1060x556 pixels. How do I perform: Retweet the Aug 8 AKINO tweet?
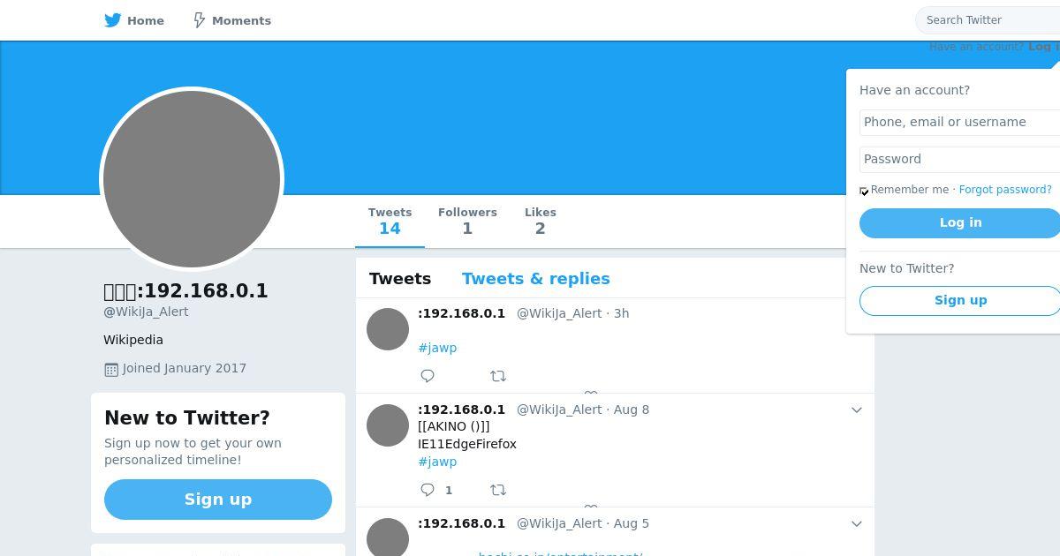[x=498, y=490]
